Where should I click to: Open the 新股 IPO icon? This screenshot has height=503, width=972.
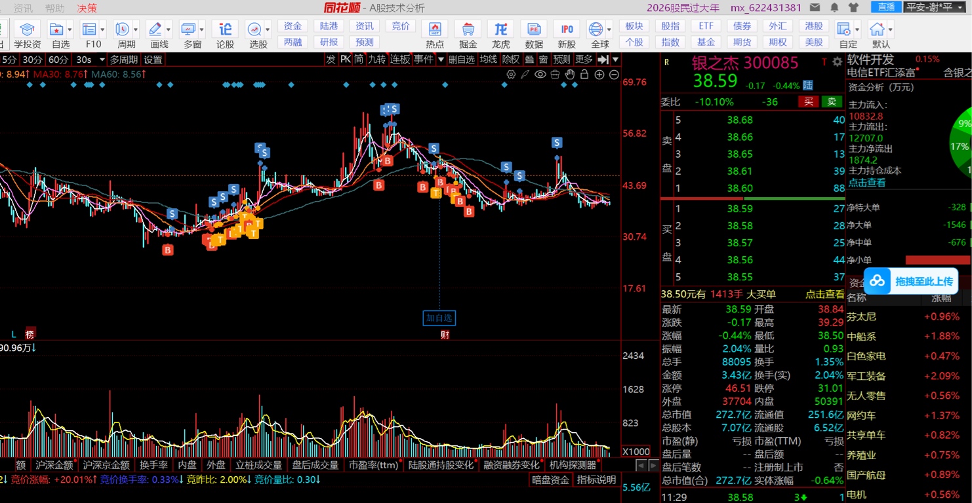click(567, 29)
